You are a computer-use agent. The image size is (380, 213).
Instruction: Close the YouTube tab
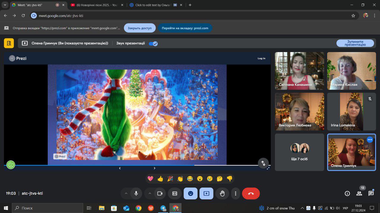(122, 5)
